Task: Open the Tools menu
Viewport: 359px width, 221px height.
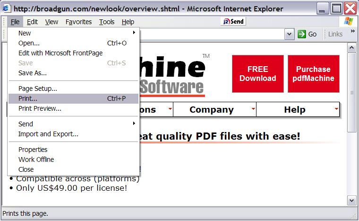Action: click(107, 22)
